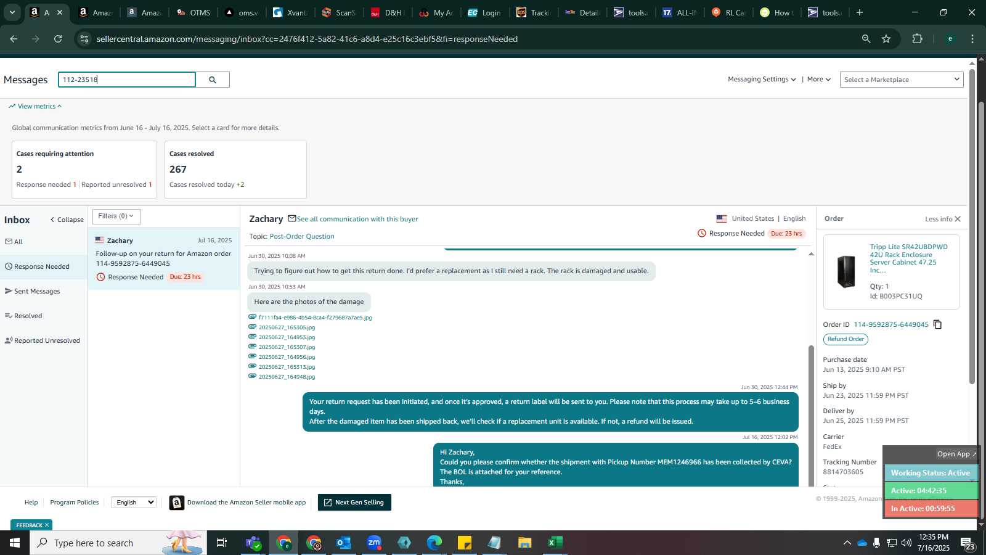The width and height of the screenshot is (986, 555).
Task: Open attachment 20250627_164956.jpg
Action: pyautogui.click(x=287, y=357)
